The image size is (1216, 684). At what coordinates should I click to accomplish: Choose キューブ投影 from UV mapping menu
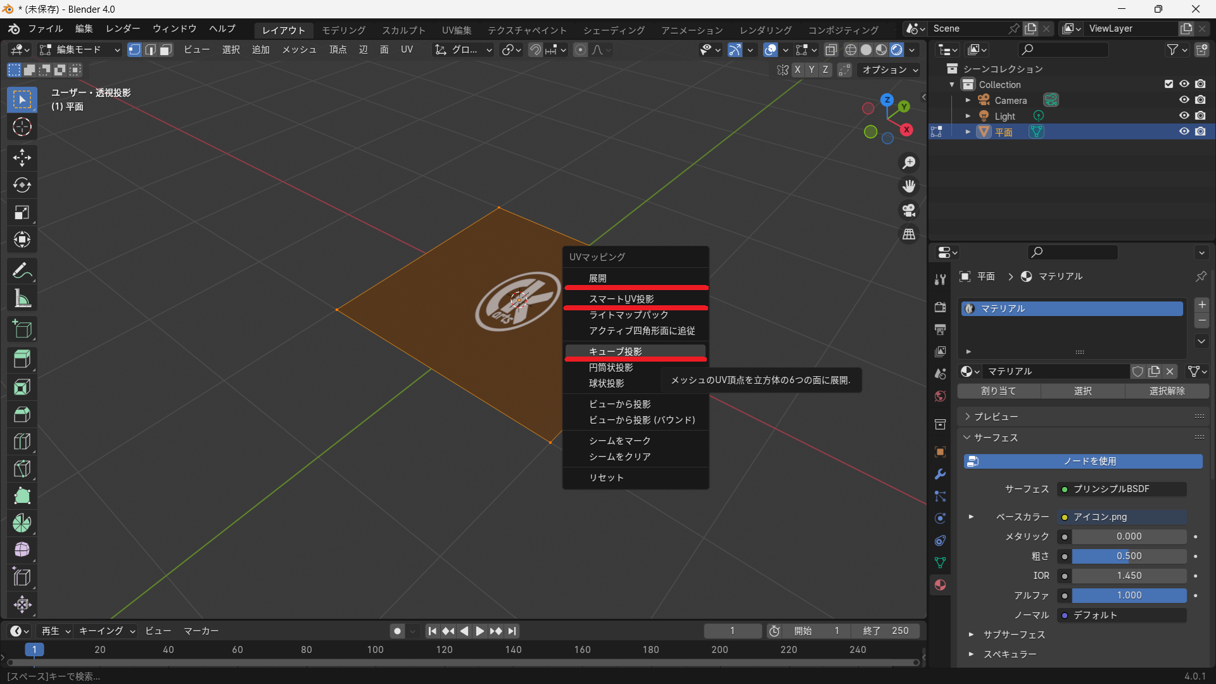click(615, 351)
